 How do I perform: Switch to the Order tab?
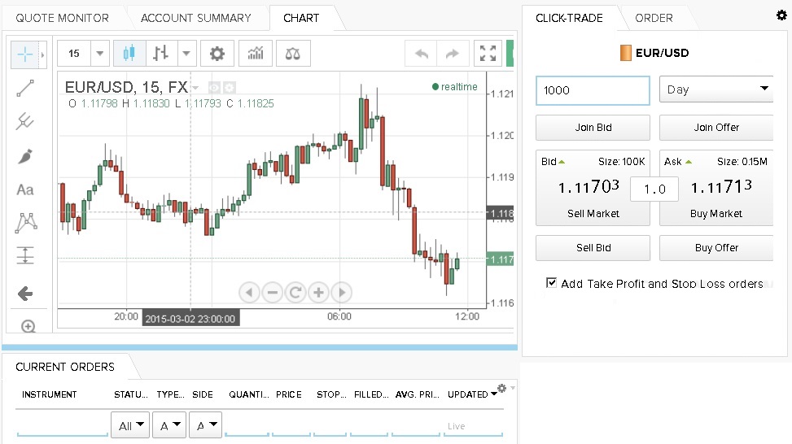pyautogui.click(x=654, y=18)
